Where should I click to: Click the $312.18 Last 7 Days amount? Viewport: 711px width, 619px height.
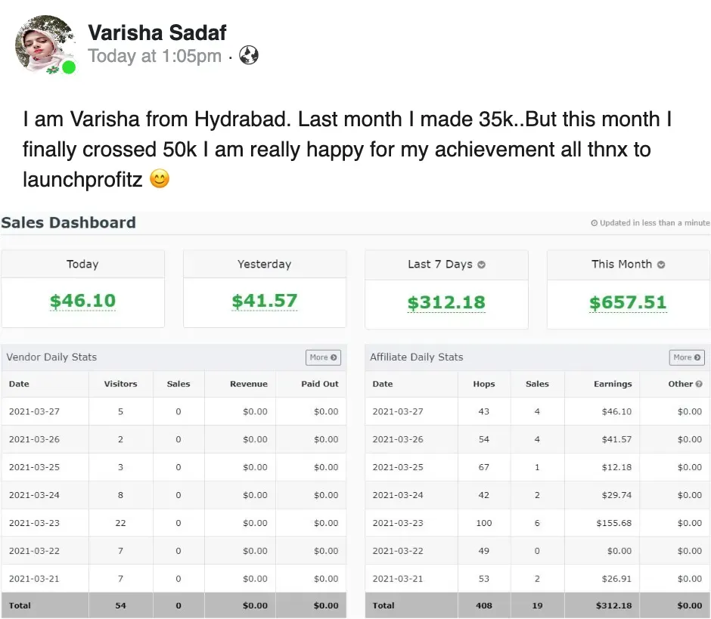click(446, 302)
